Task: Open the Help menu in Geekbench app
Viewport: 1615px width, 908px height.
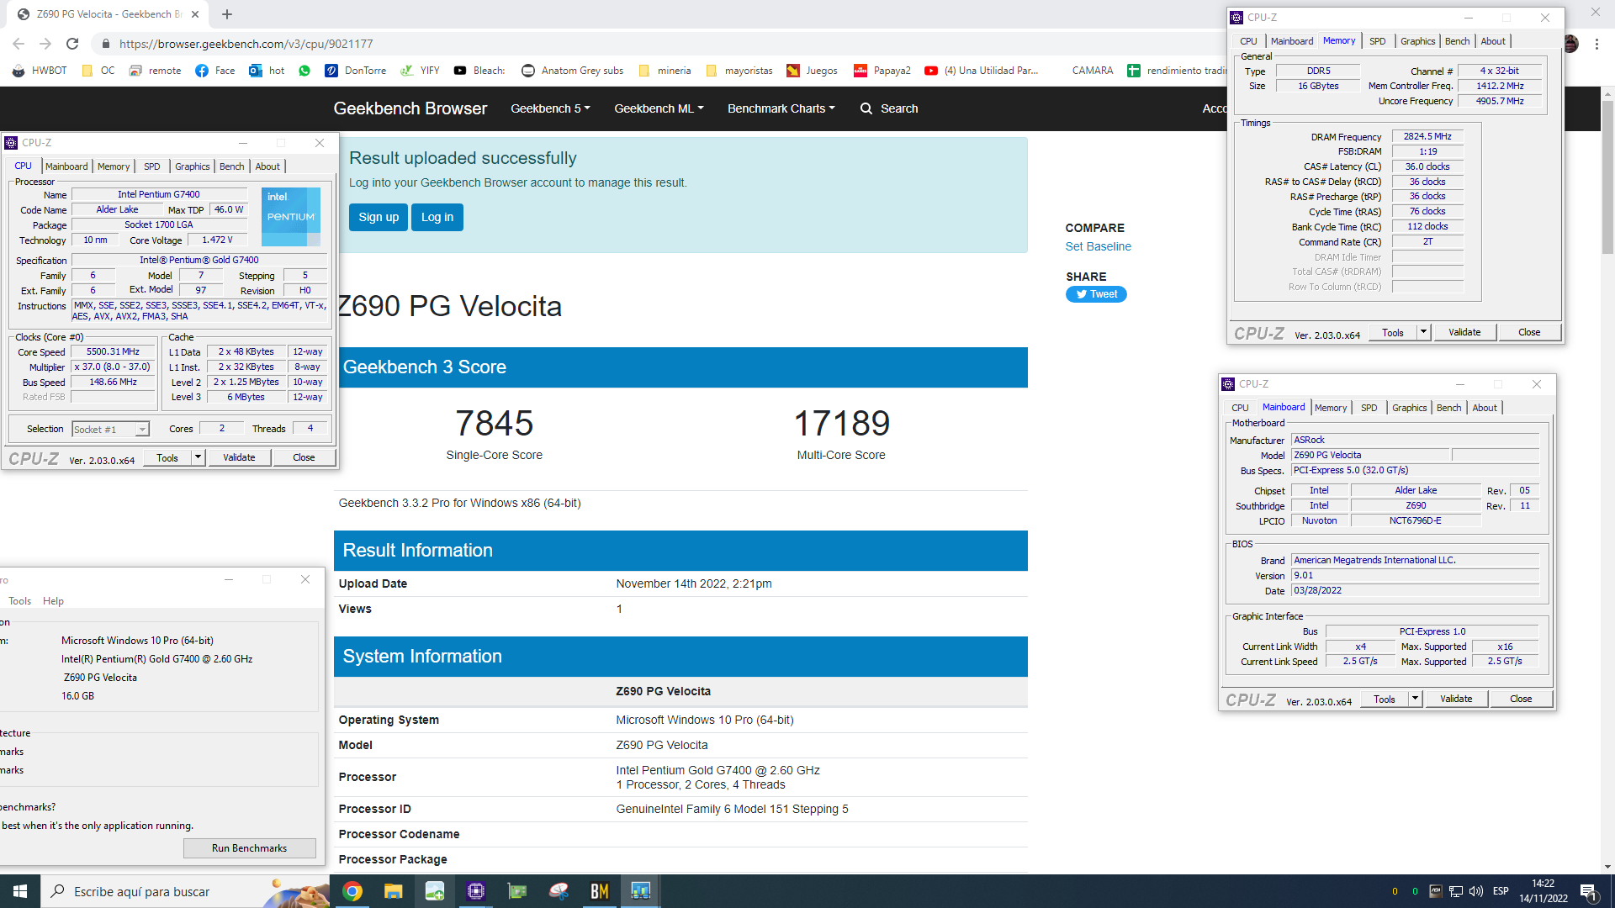Action: point(53,601)
